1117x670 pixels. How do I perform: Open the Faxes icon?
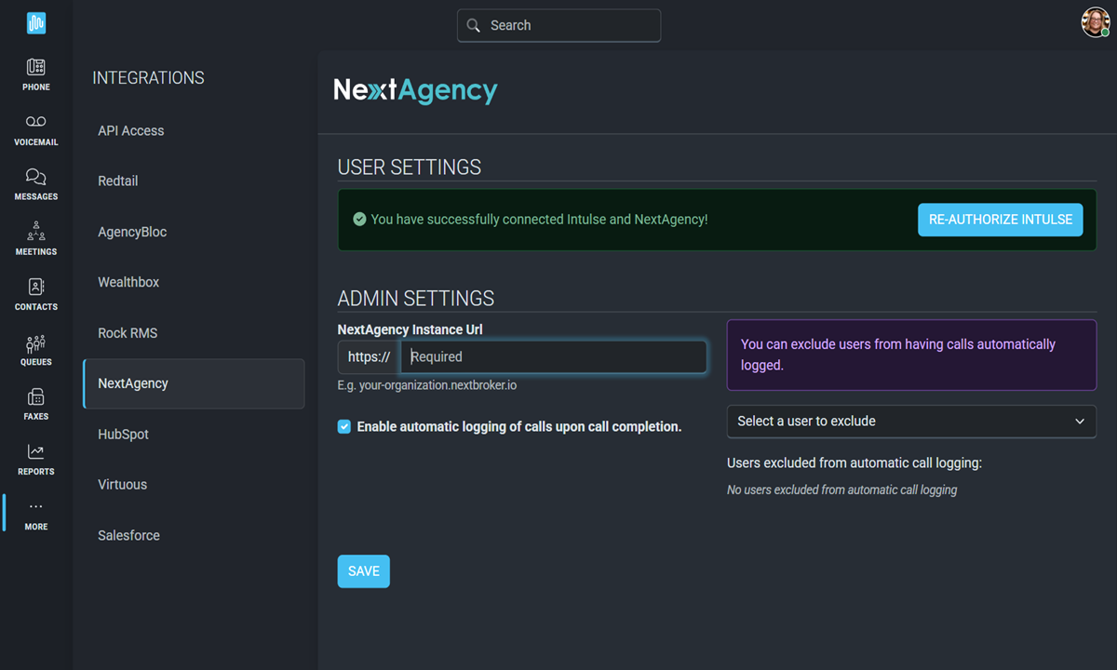[x=35, y=397]
